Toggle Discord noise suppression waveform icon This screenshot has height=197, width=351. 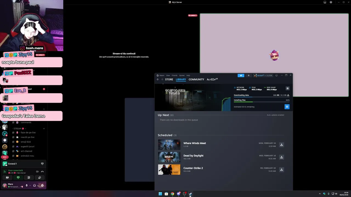[37, 172]
